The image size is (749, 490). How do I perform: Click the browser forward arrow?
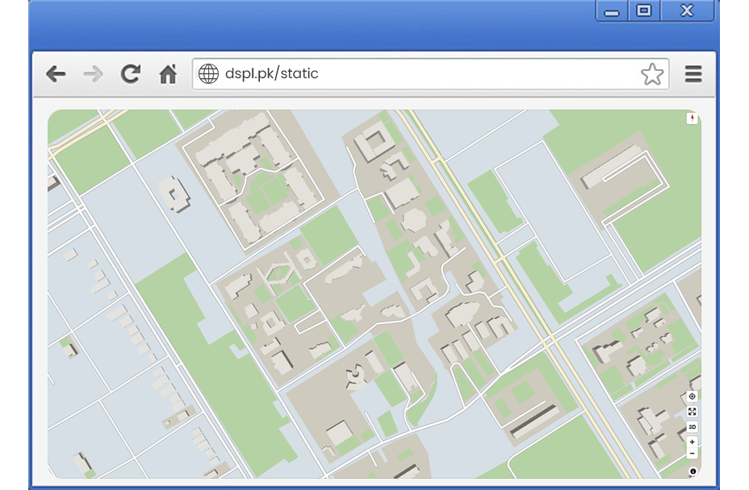click(93, 75)
